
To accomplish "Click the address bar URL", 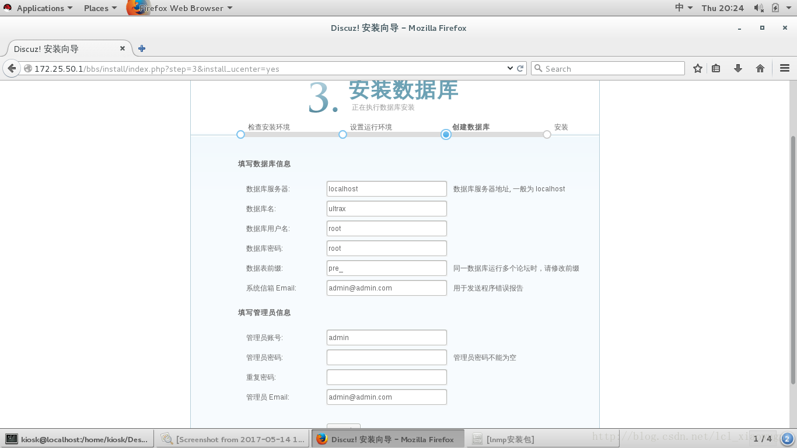I will pyautogui.click(x=157, y=69).
